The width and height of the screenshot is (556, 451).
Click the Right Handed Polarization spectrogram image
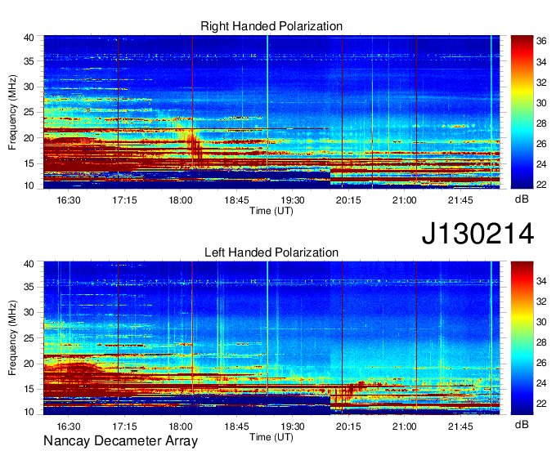(x=271, y=112)
